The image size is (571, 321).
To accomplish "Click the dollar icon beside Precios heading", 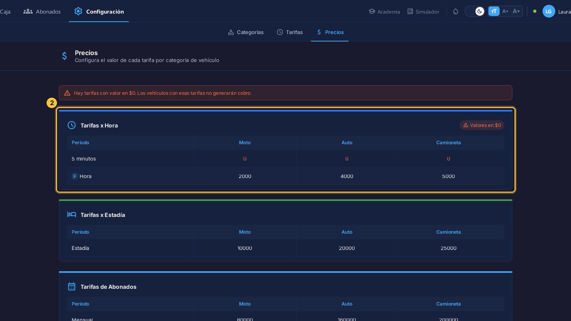I will tap(64, 56).
